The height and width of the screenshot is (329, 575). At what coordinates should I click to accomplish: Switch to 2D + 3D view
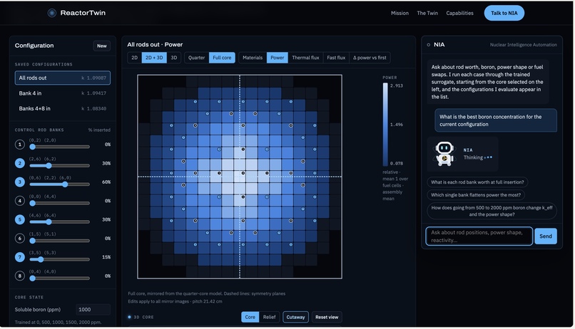(154, 58)
